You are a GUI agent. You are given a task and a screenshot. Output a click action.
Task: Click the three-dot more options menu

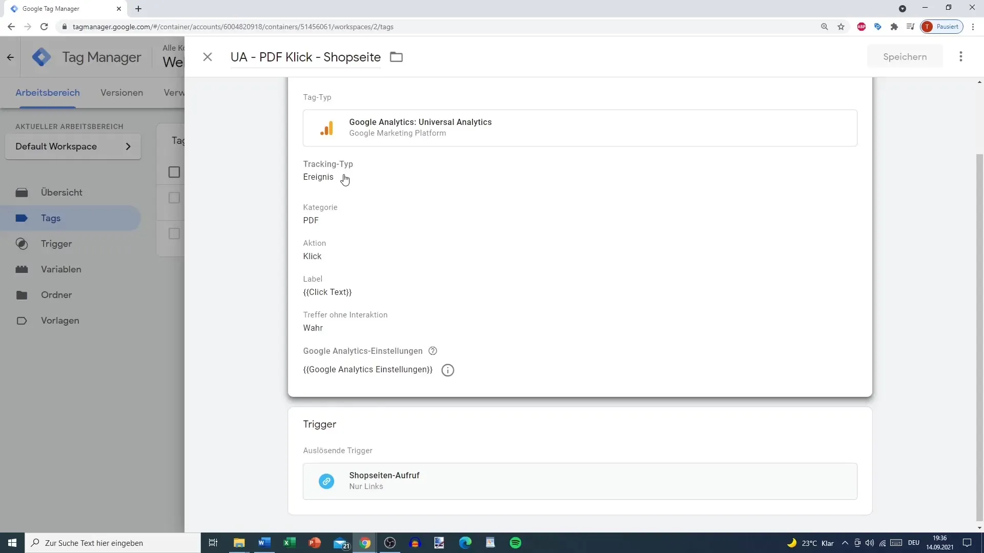(962, 57)
